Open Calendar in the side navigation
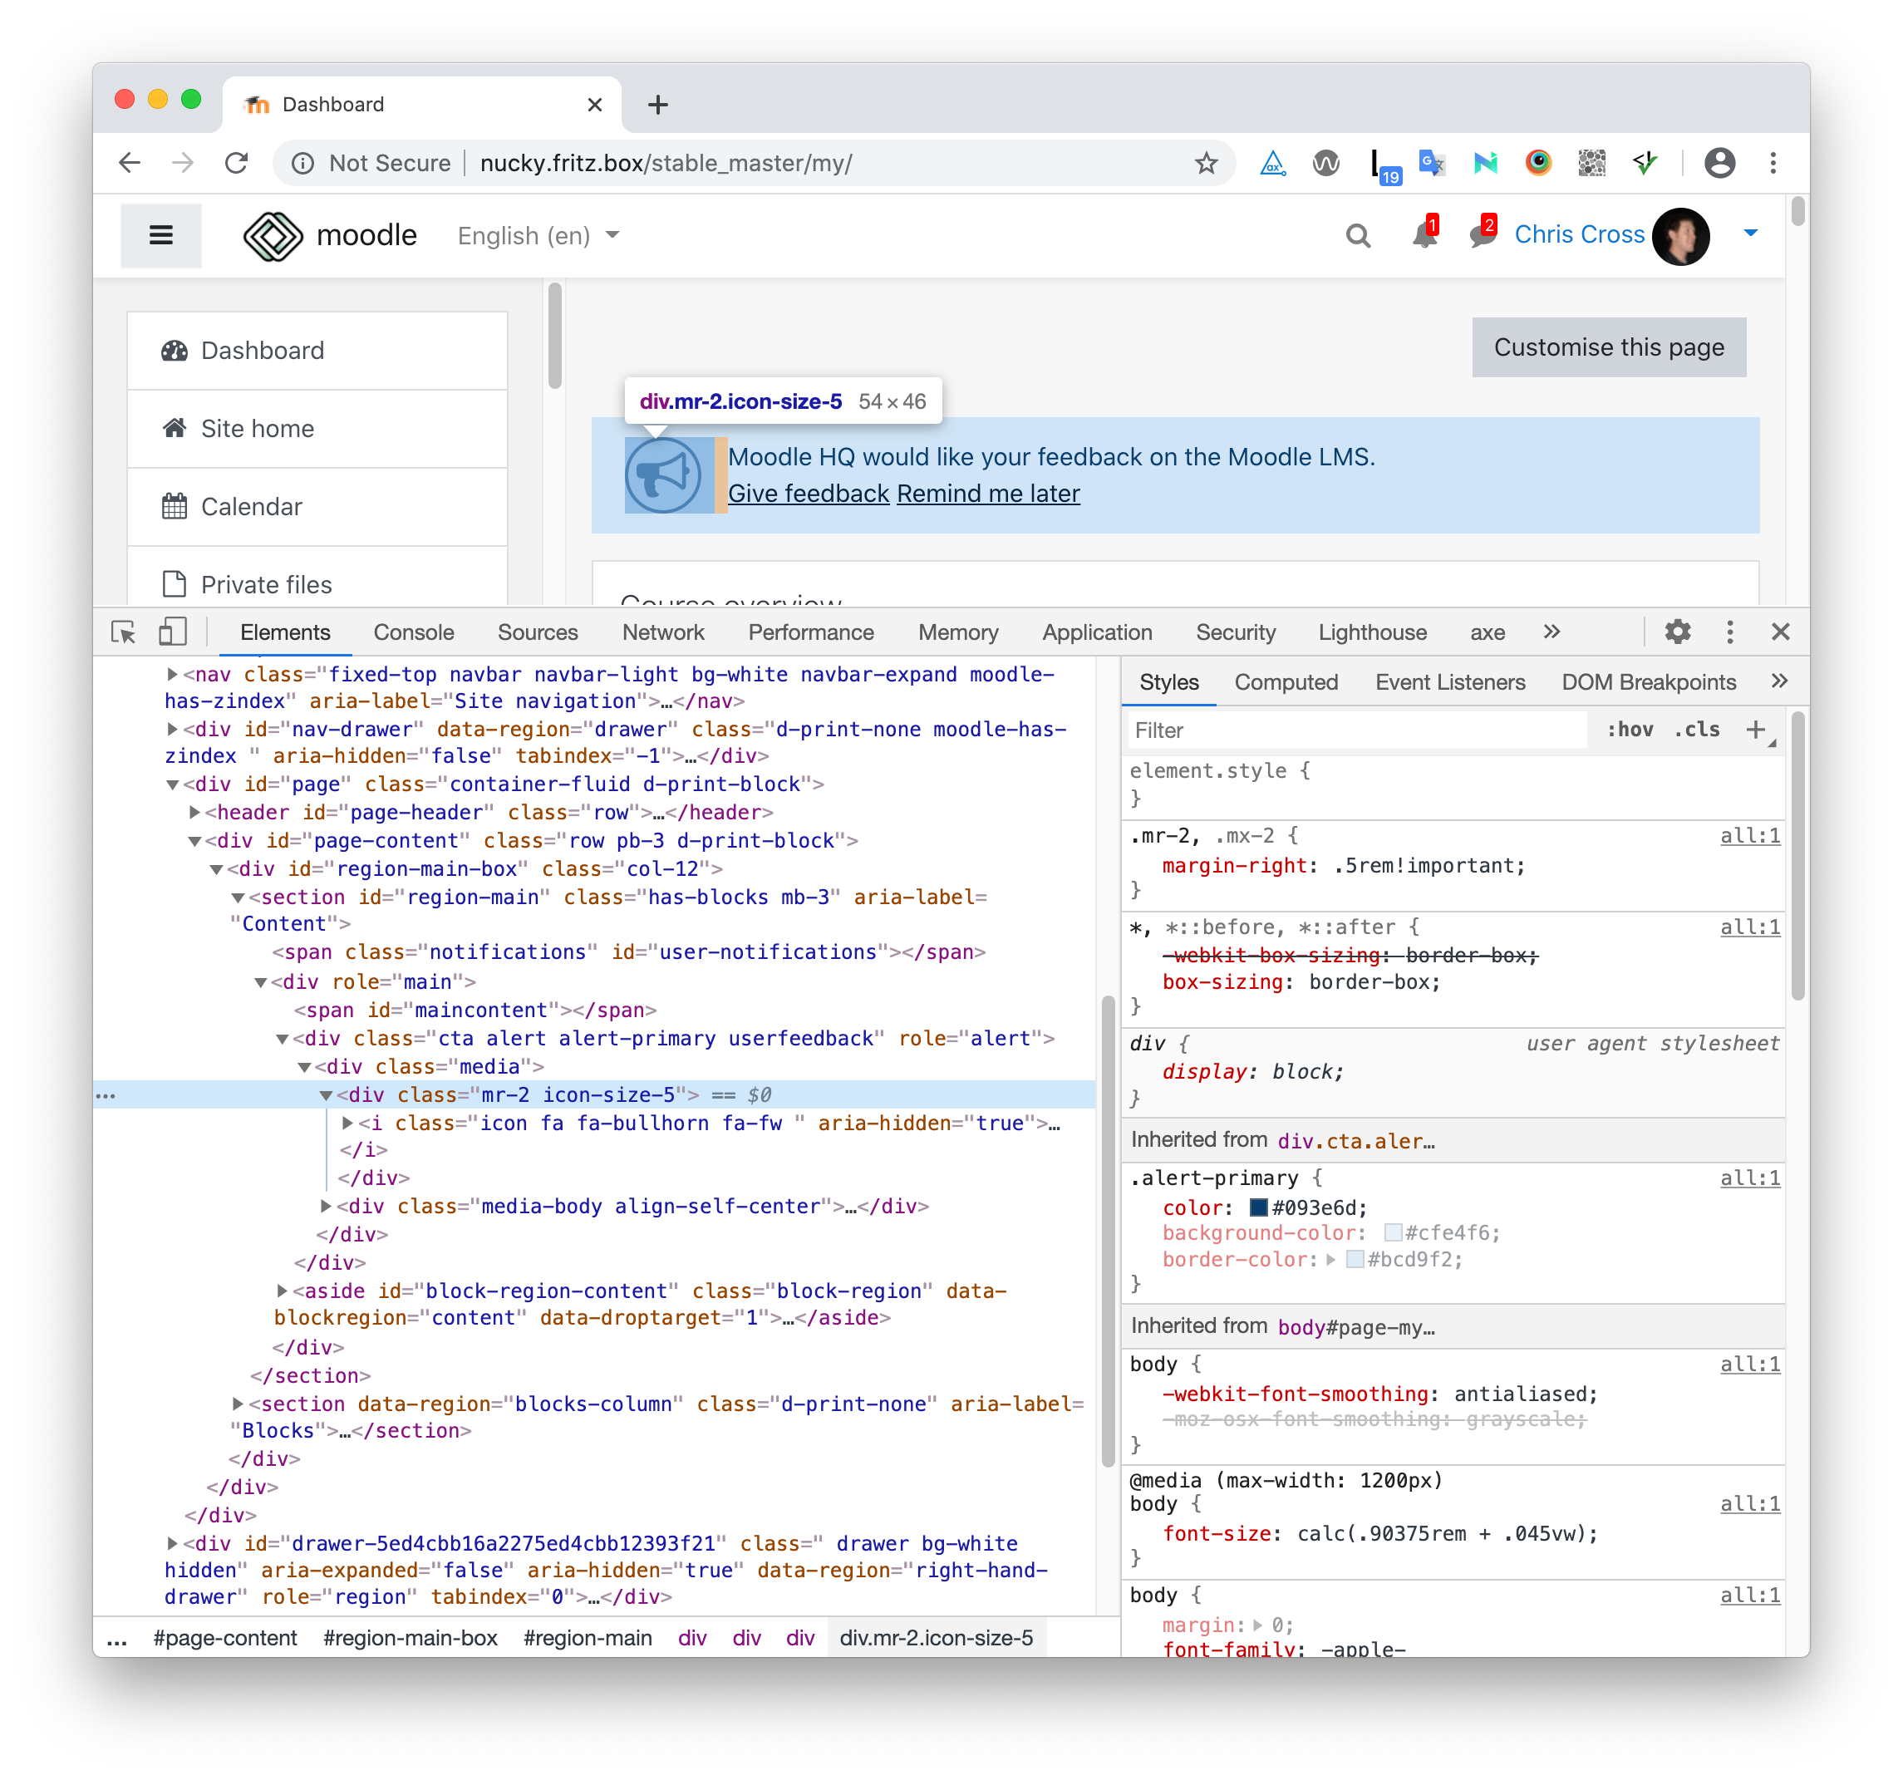Viewport: 1903px width, 1780px height. 317,506
